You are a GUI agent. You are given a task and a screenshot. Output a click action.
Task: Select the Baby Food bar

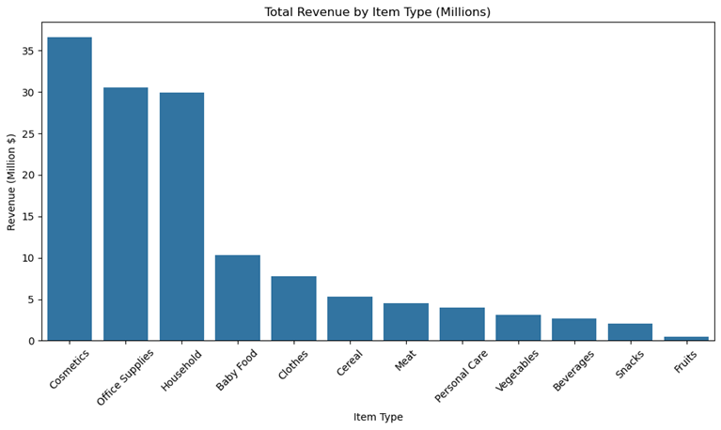[x=237, y=298]
